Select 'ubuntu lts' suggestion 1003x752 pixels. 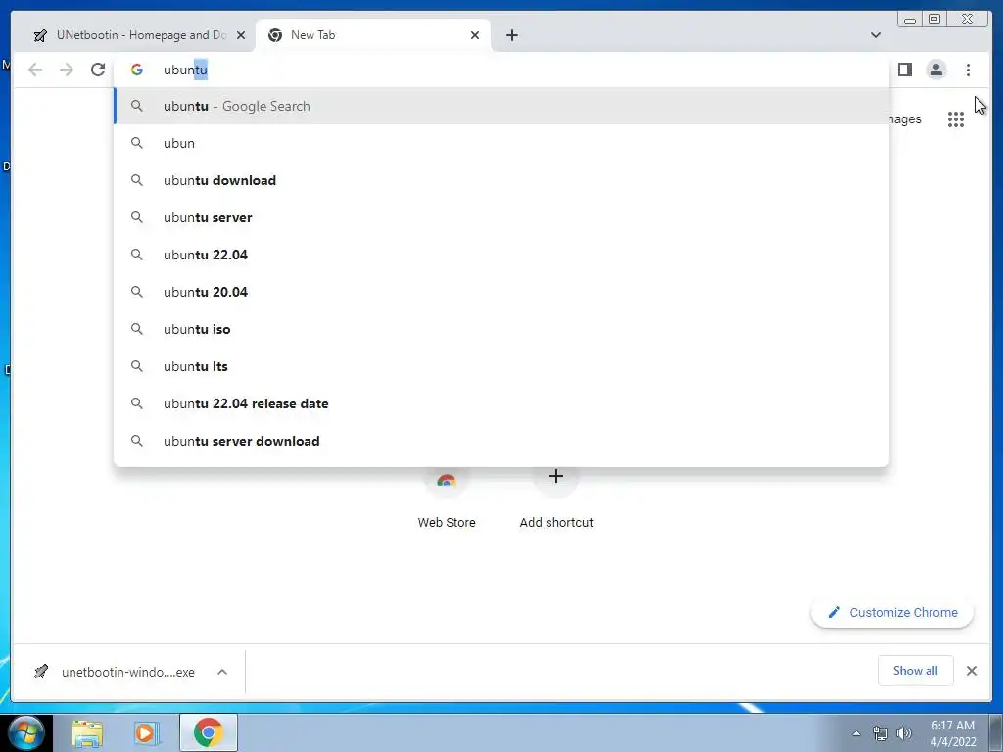tap(501, 366)
